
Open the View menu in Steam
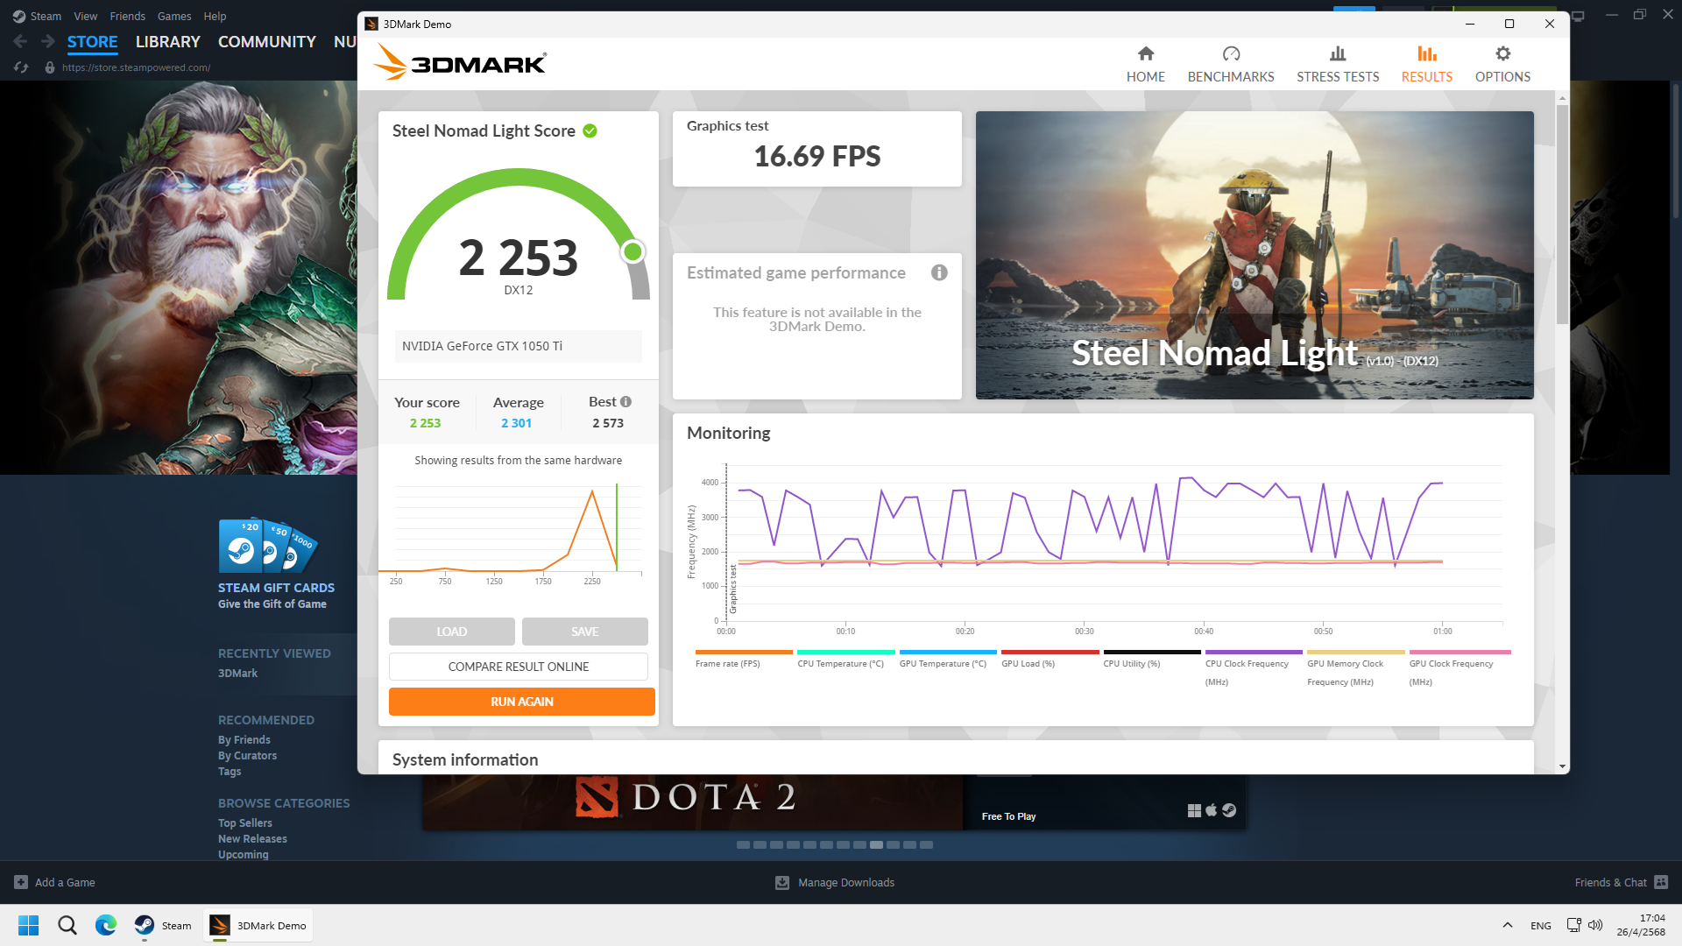(85, 16)
